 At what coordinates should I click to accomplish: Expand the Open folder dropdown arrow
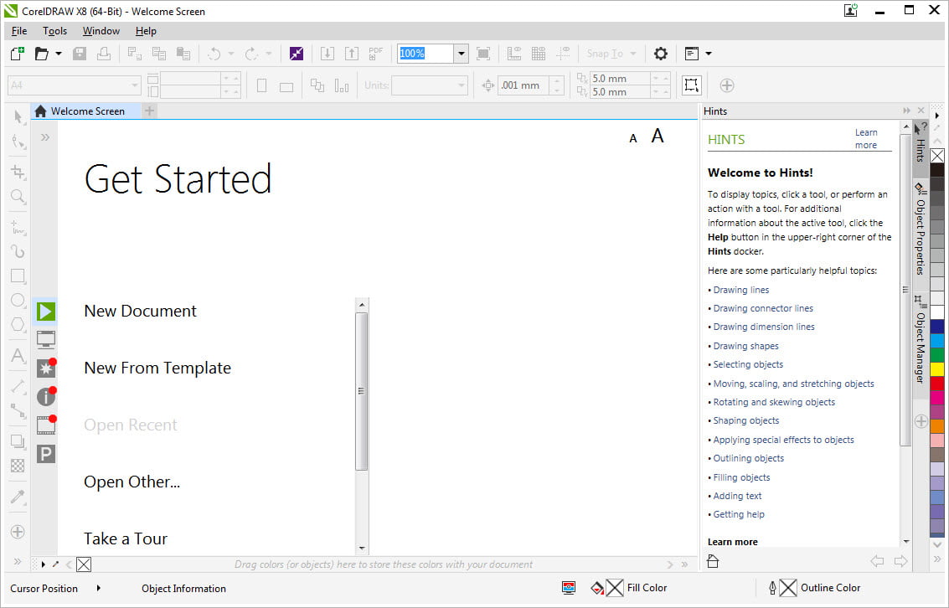[x=59, y=54]
